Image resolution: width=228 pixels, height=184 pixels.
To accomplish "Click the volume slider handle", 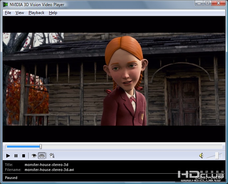I will pos(217,156).
